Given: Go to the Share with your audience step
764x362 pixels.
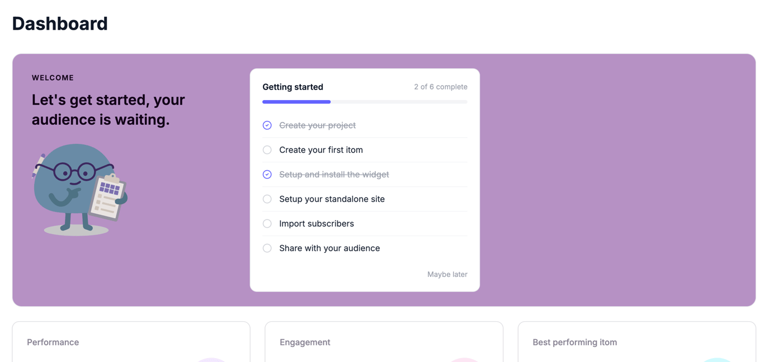Looking at the screenshot, I should 329,248.
